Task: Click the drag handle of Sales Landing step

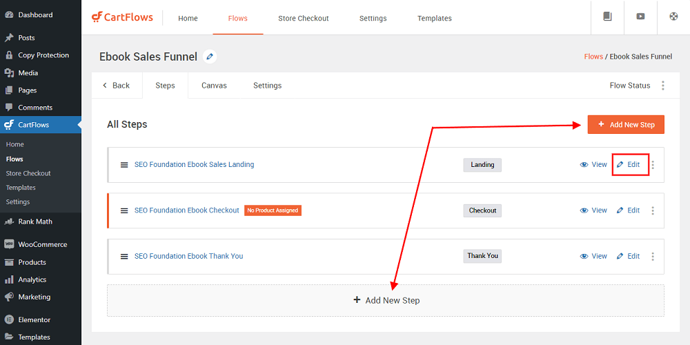Action: pos(124,165)
